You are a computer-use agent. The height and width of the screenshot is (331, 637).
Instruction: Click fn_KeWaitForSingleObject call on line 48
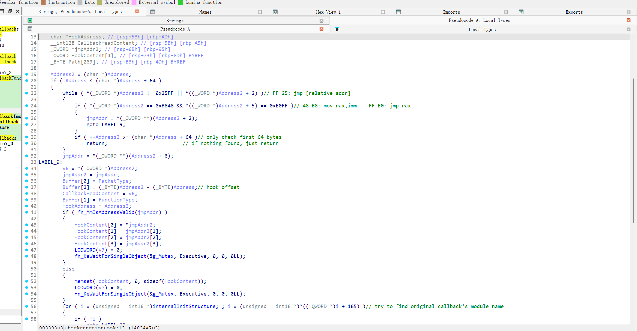(111, 256)
